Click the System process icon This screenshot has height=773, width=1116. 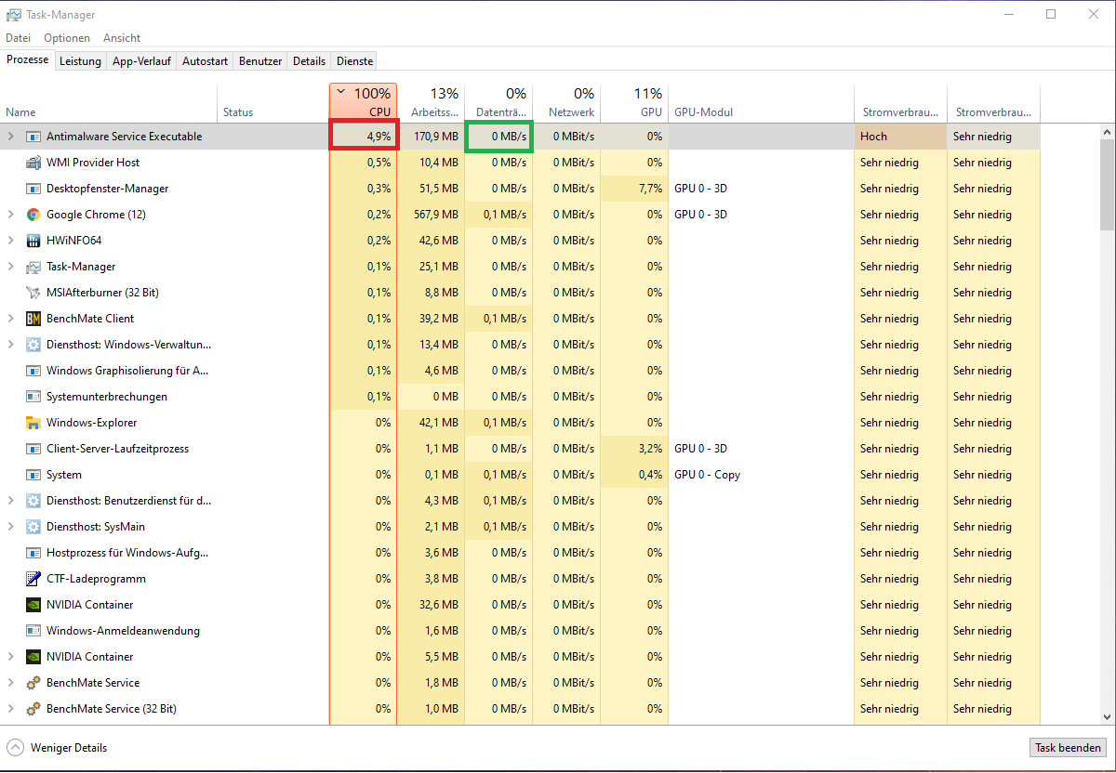tap(33, 475)
